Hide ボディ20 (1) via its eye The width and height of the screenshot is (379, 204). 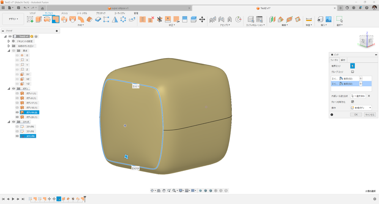pyautogui.click(x=17, y=117)
